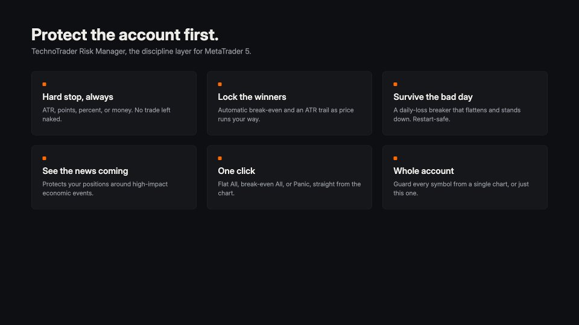
Task: Click the orange square above Hard stop, always
Action: 44,84
